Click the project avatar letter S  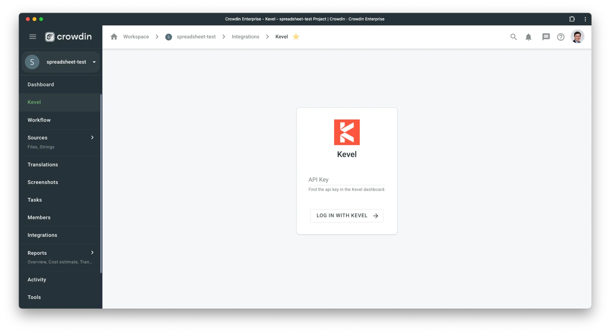[x=32, y=62]
